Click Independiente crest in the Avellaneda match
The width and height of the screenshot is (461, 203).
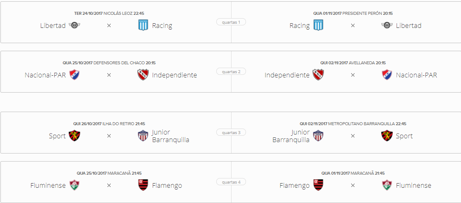(x=318, y=75)
